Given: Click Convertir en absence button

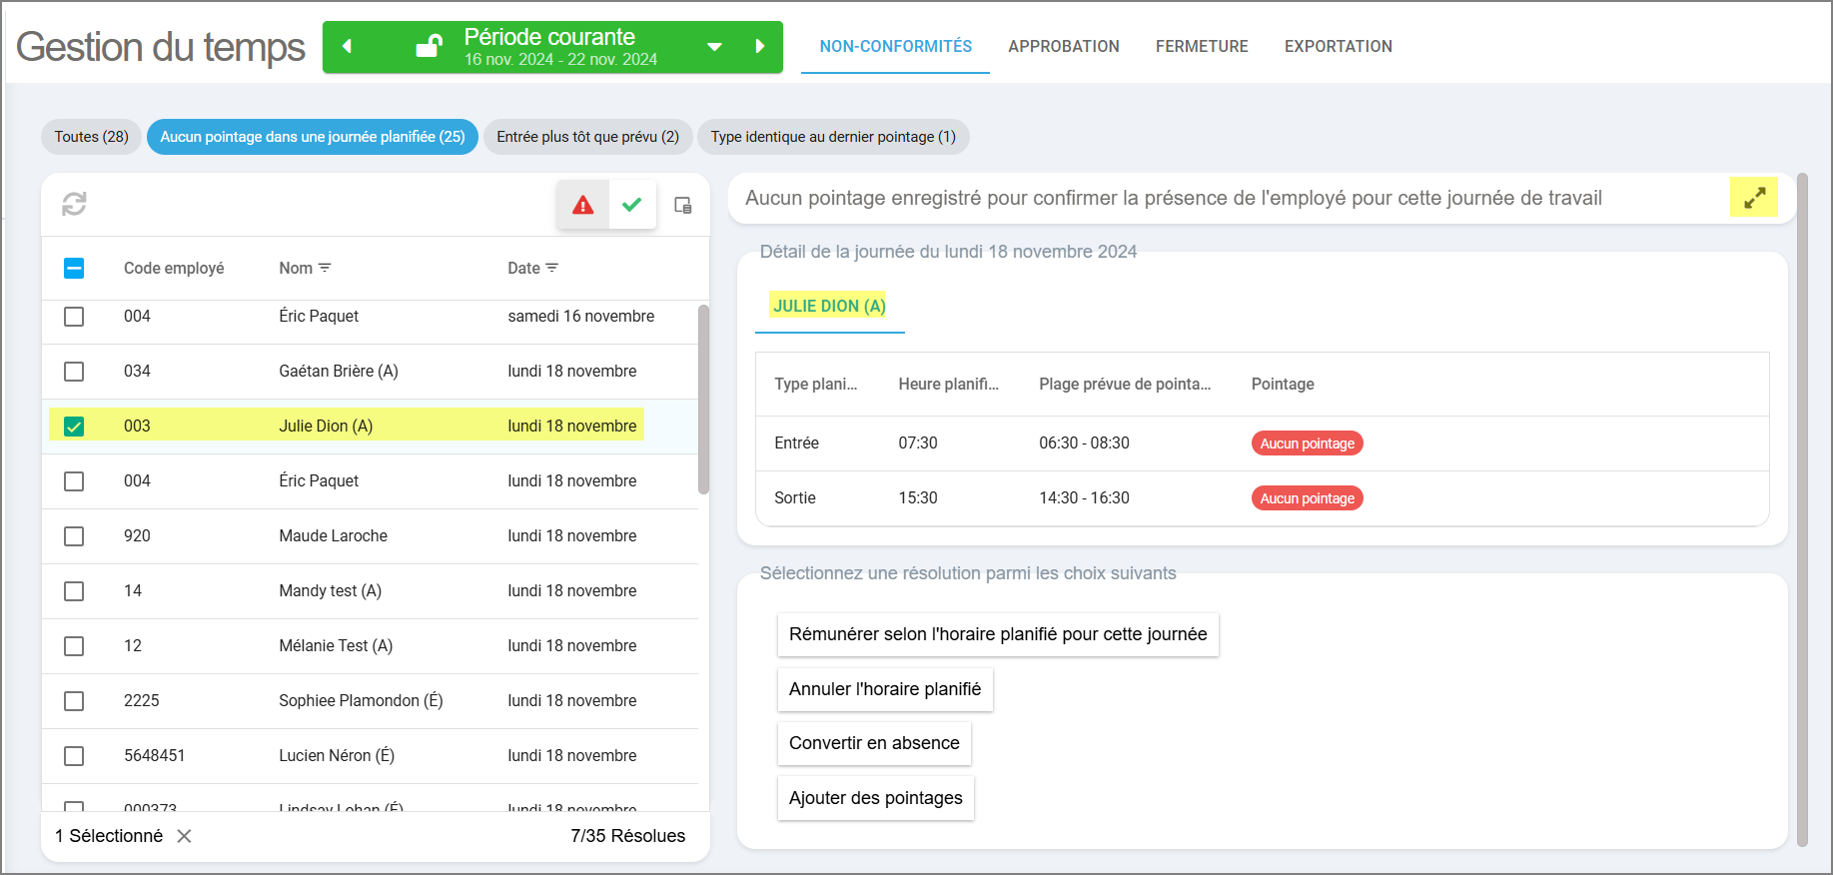Looking at the screenshot, I should click(x=874, y=743).
